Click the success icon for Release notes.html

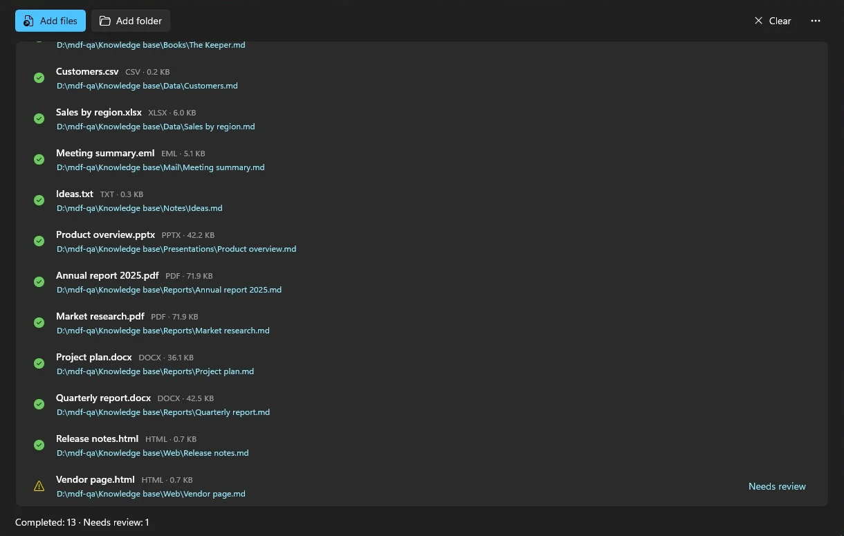click(39, 445)
